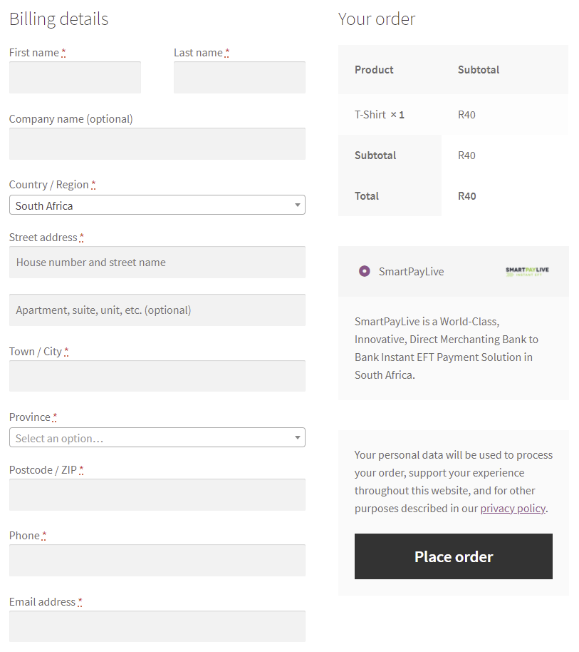
Task: Focus the First name input field
Action: point(75,77)
